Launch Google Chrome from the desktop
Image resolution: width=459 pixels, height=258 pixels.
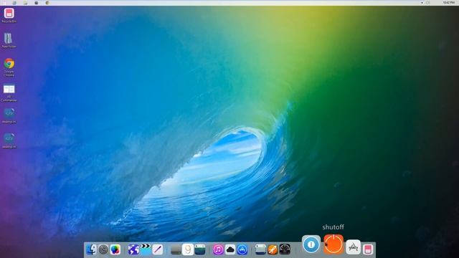[9, 67]
